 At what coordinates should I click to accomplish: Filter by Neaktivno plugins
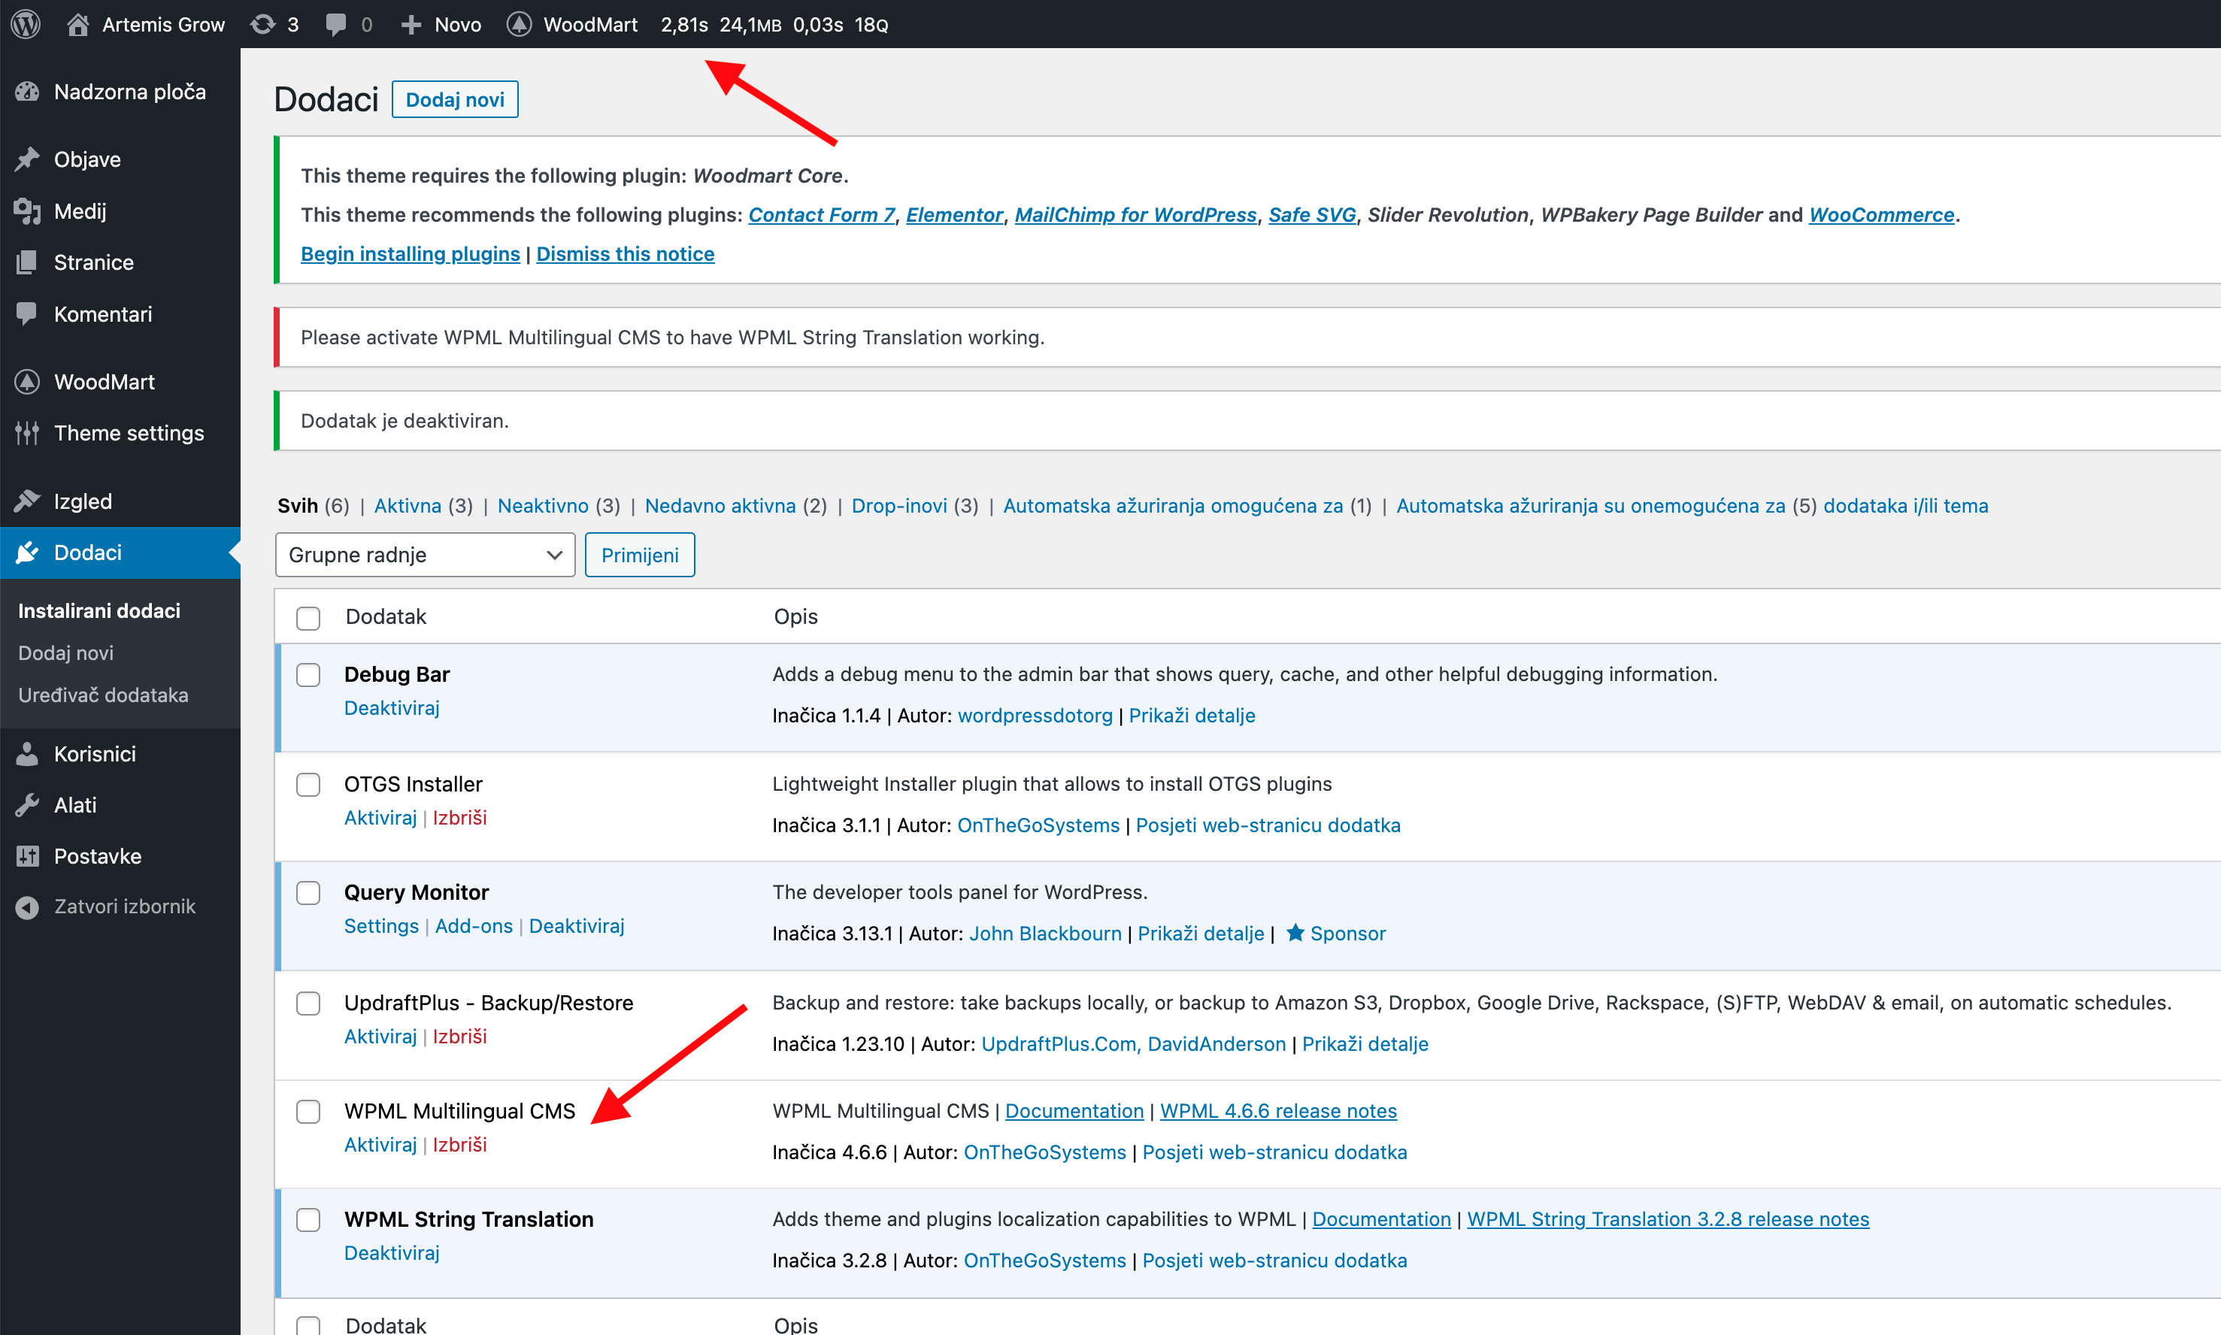tap(544, 506)
